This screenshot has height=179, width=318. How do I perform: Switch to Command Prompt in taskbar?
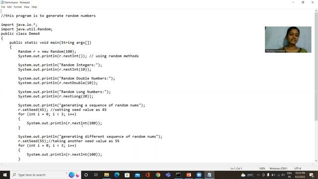[178, 175]
